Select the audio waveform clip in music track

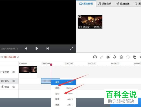coord(46,81)
